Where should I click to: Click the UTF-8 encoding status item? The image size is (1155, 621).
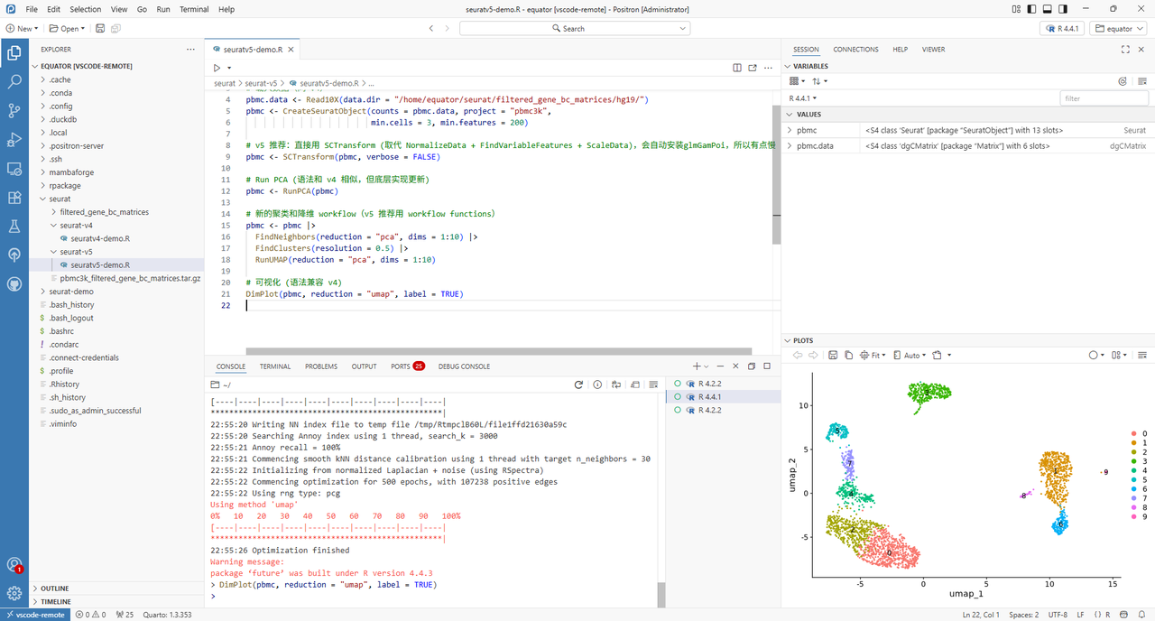1058,615
